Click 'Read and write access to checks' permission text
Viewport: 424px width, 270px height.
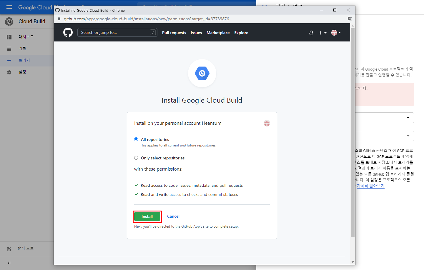point(189,194)
